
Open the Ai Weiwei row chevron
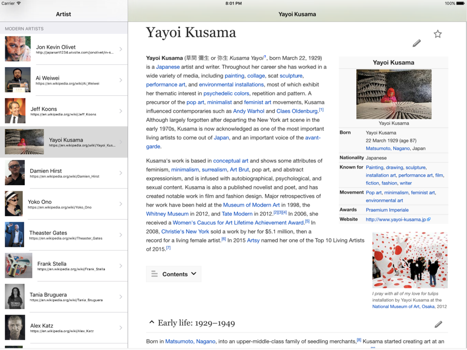[120, 80]
